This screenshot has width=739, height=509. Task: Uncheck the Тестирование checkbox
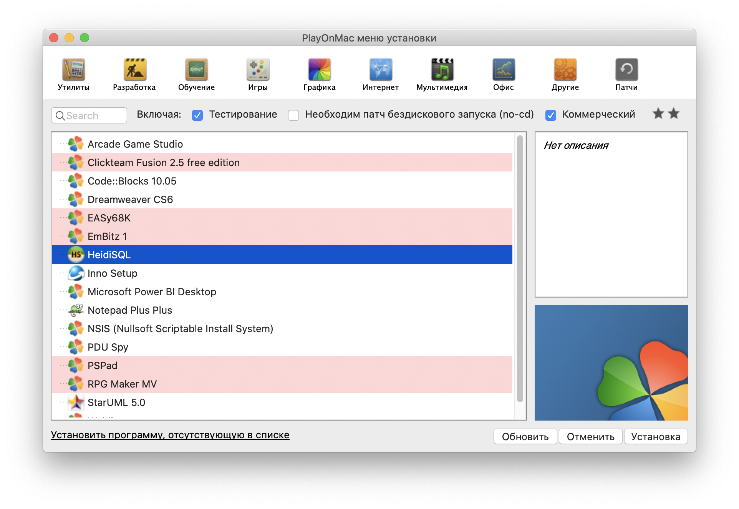[197, 115]
